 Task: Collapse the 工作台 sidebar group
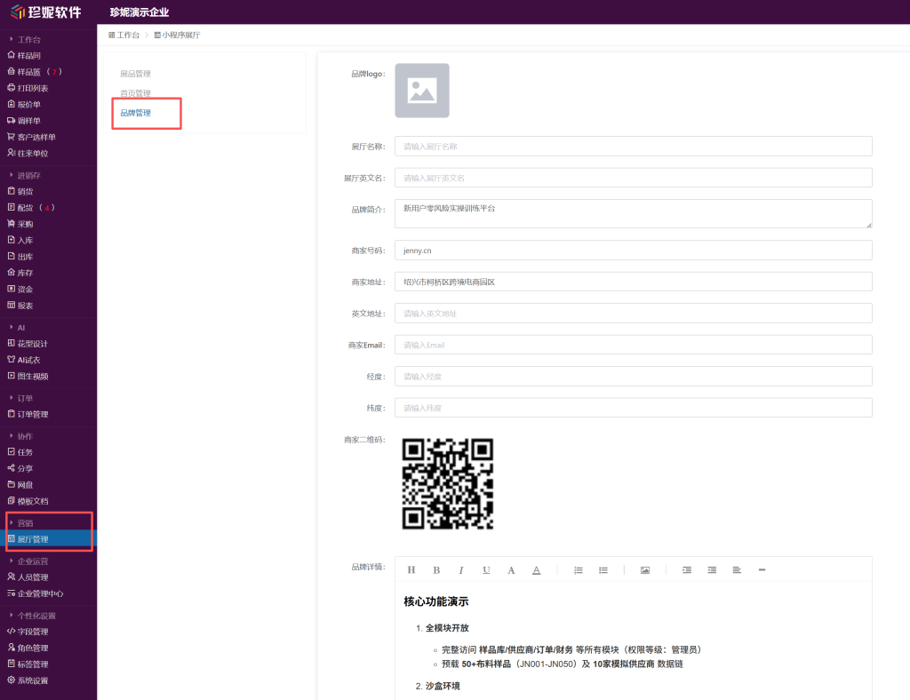click(x=28, y=40)
